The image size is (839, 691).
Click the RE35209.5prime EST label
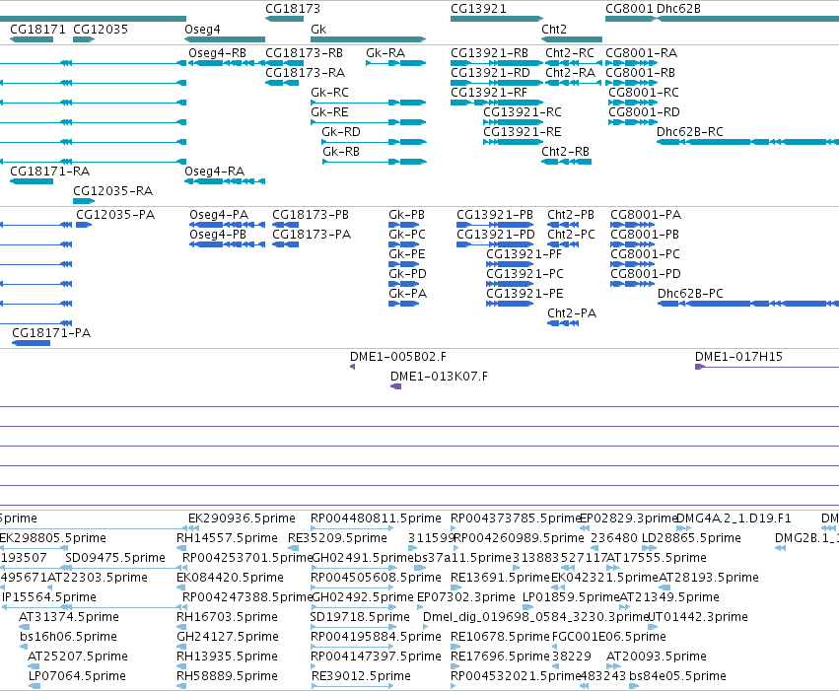tap(337, 538)
